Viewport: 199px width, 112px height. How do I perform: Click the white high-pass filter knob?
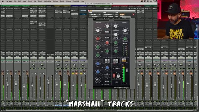[x=98, y=30]
